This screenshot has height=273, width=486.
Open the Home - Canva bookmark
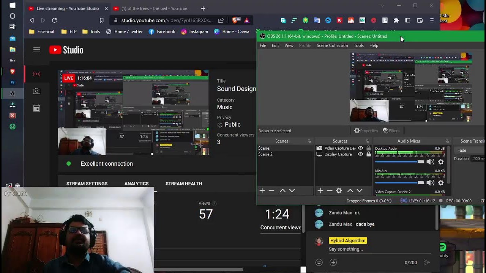(x=232, y=31)
